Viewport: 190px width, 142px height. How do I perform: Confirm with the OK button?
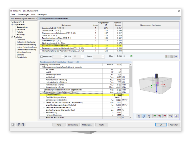[161, 125]
